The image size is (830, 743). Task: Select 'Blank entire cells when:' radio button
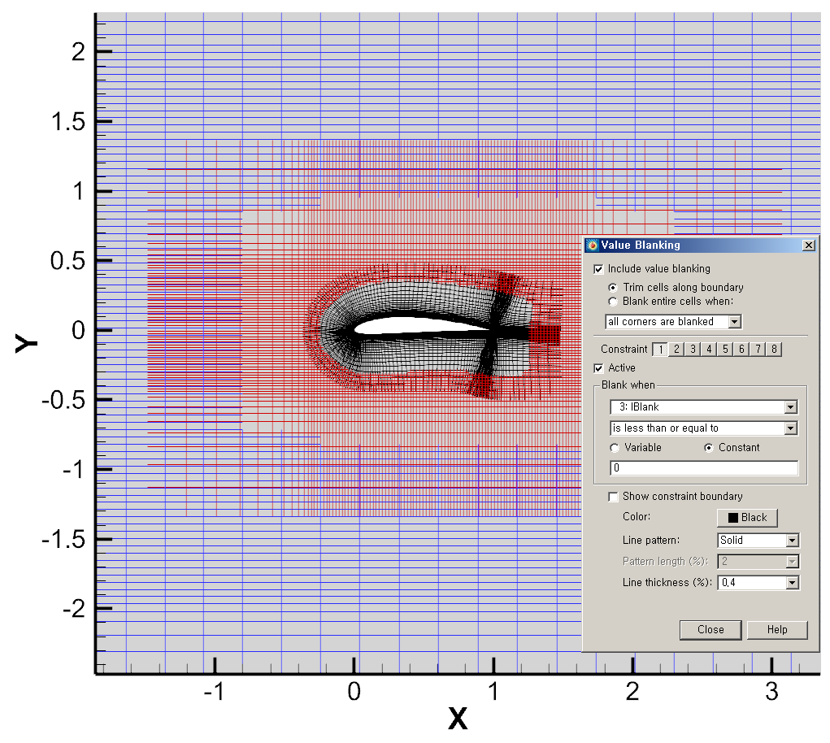[614, 302]
